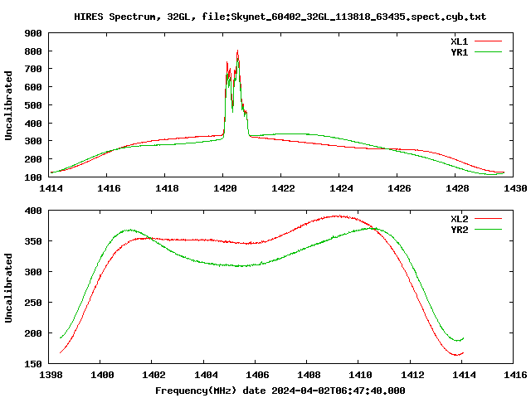Click the 1430 tick label

[515, 188]
